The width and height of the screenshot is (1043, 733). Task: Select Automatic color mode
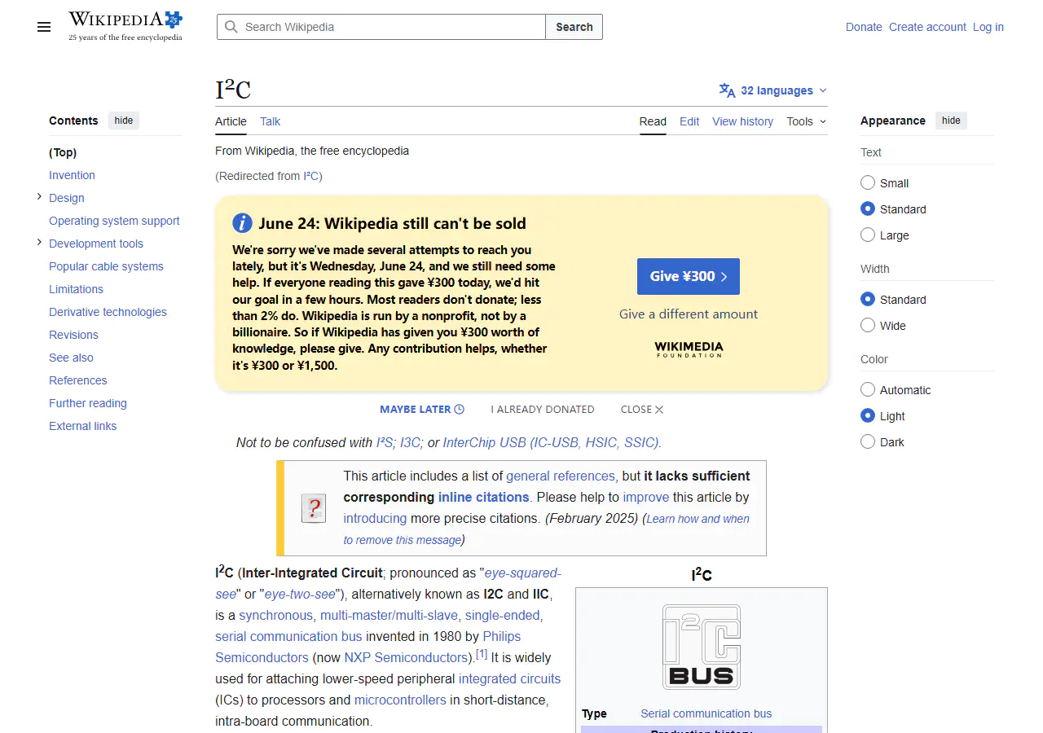coord(868,390)
